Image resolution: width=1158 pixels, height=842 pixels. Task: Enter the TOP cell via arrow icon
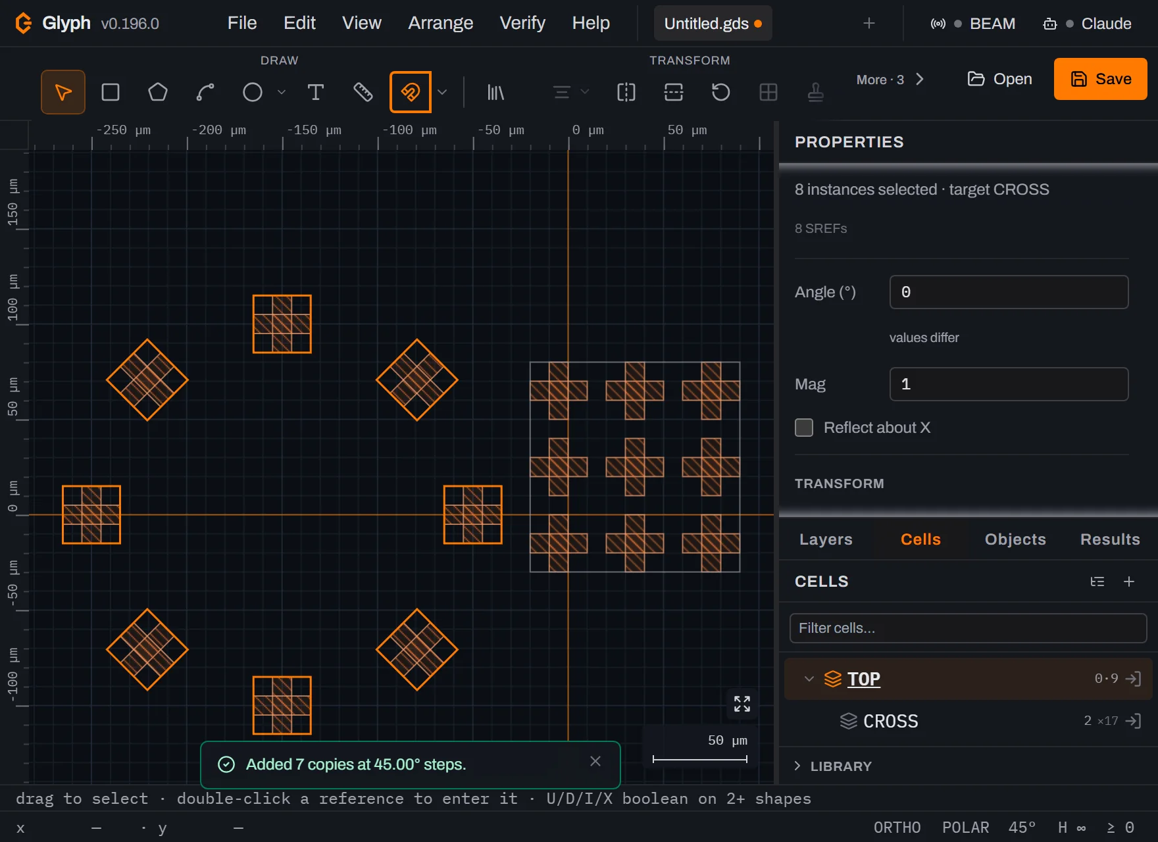[1133, 679]
